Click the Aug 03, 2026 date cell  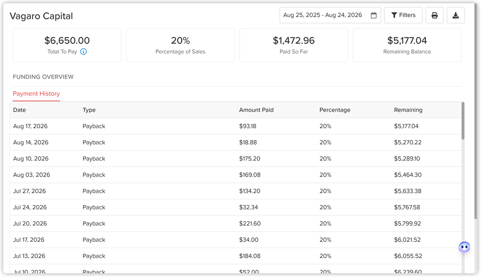32,175
